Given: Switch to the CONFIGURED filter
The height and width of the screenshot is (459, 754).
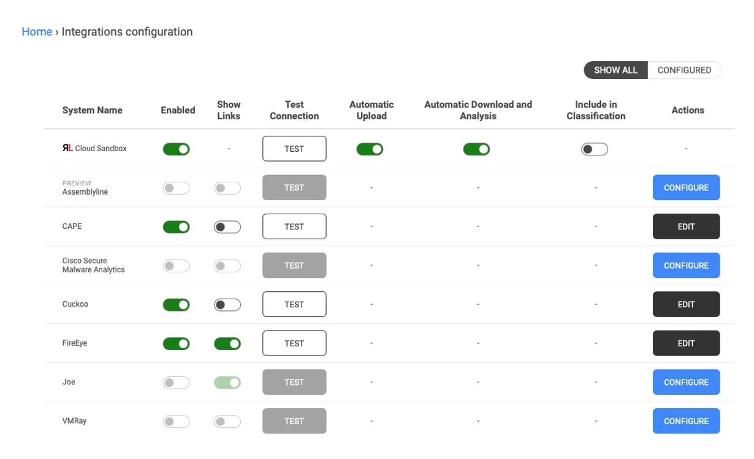Looking at the screenshot, I should point(684,70).
